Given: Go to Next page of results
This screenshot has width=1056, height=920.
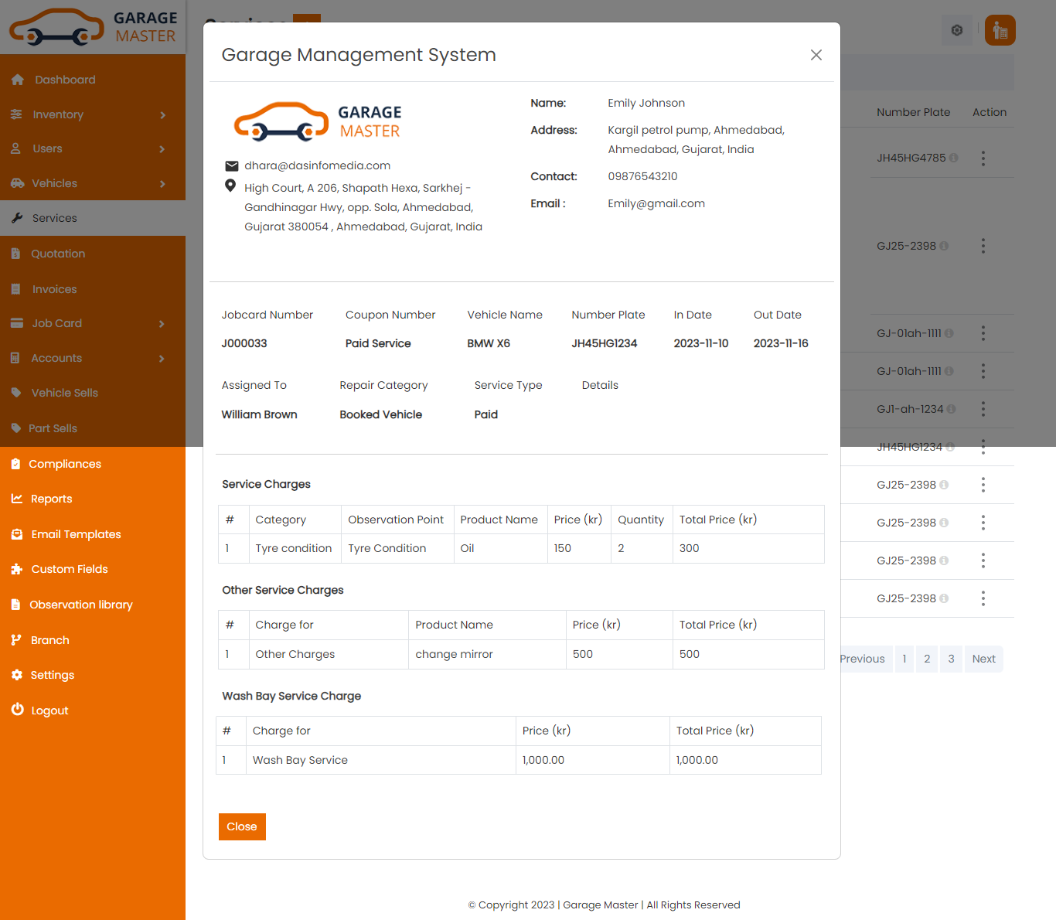Looking at the screenshot, I should coord(983,659).
